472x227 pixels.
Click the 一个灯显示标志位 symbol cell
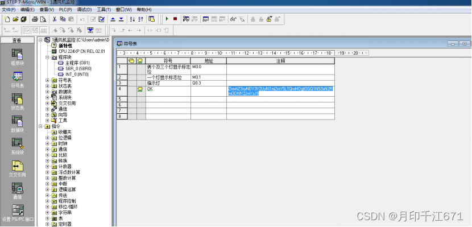click(x=168, y=78)
